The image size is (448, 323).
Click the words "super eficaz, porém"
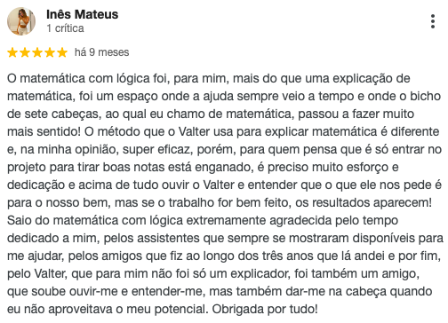click(180, 150)
